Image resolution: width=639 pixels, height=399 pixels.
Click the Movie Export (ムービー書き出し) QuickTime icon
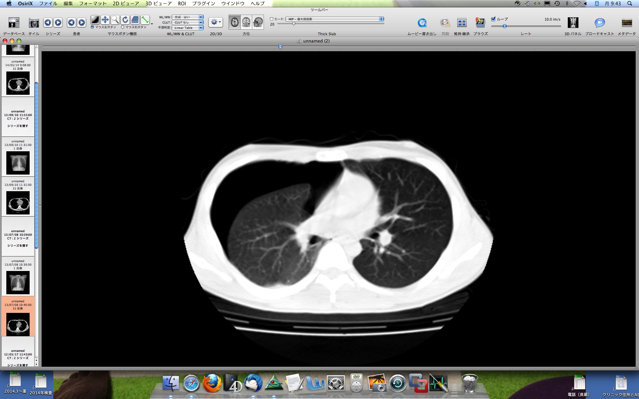422,23
